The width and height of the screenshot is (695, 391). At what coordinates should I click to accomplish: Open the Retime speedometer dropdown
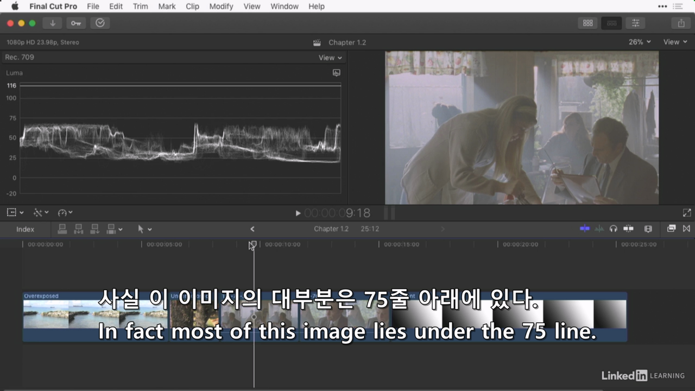(65, 213)
